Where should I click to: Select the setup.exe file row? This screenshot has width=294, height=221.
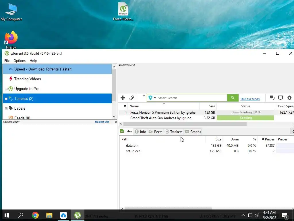click(206, 151)
